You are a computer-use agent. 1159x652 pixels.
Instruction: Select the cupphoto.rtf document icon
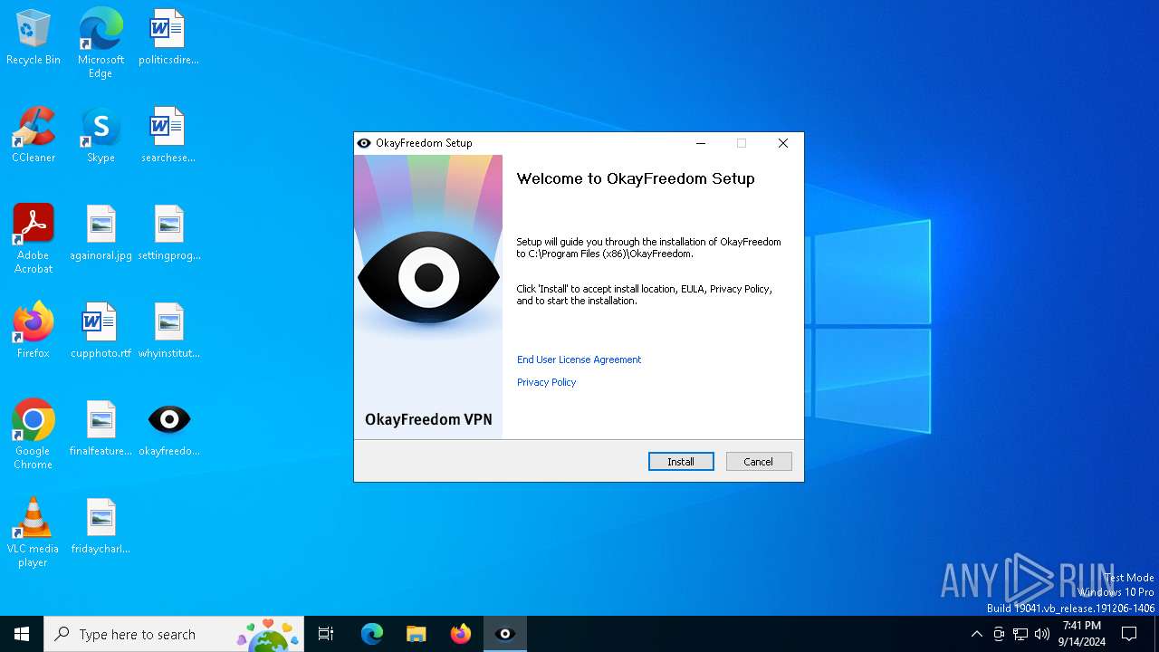101,331
